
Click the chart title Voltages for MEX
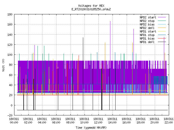click(x=91, y=6)
